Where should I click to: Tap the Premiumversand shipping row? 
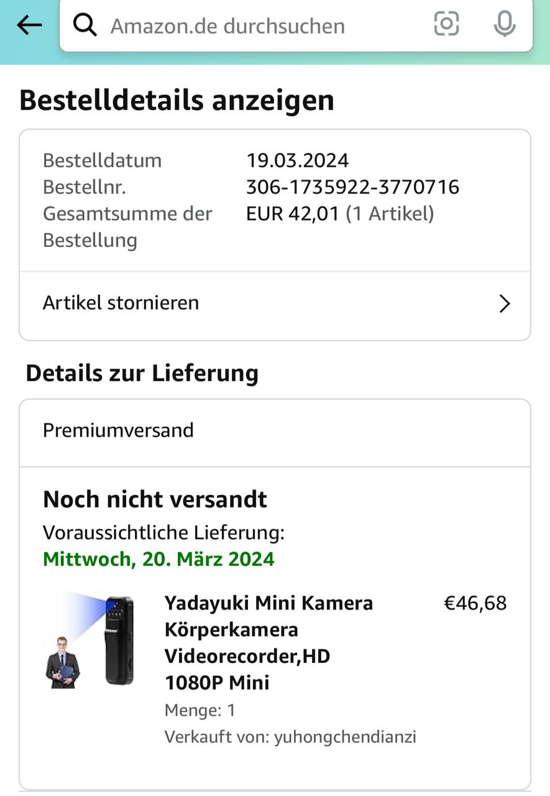point(118,430)
